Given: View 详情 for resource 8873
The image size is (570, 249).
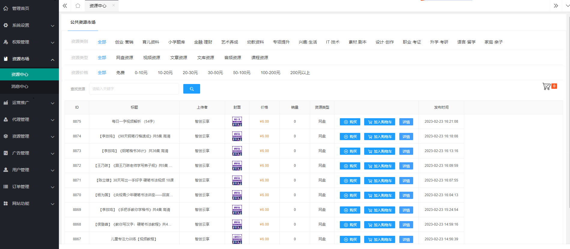Looking at the screenshot, I should tap(406, 151).
